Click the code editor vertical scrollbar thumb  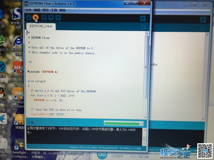coord(146,67)
